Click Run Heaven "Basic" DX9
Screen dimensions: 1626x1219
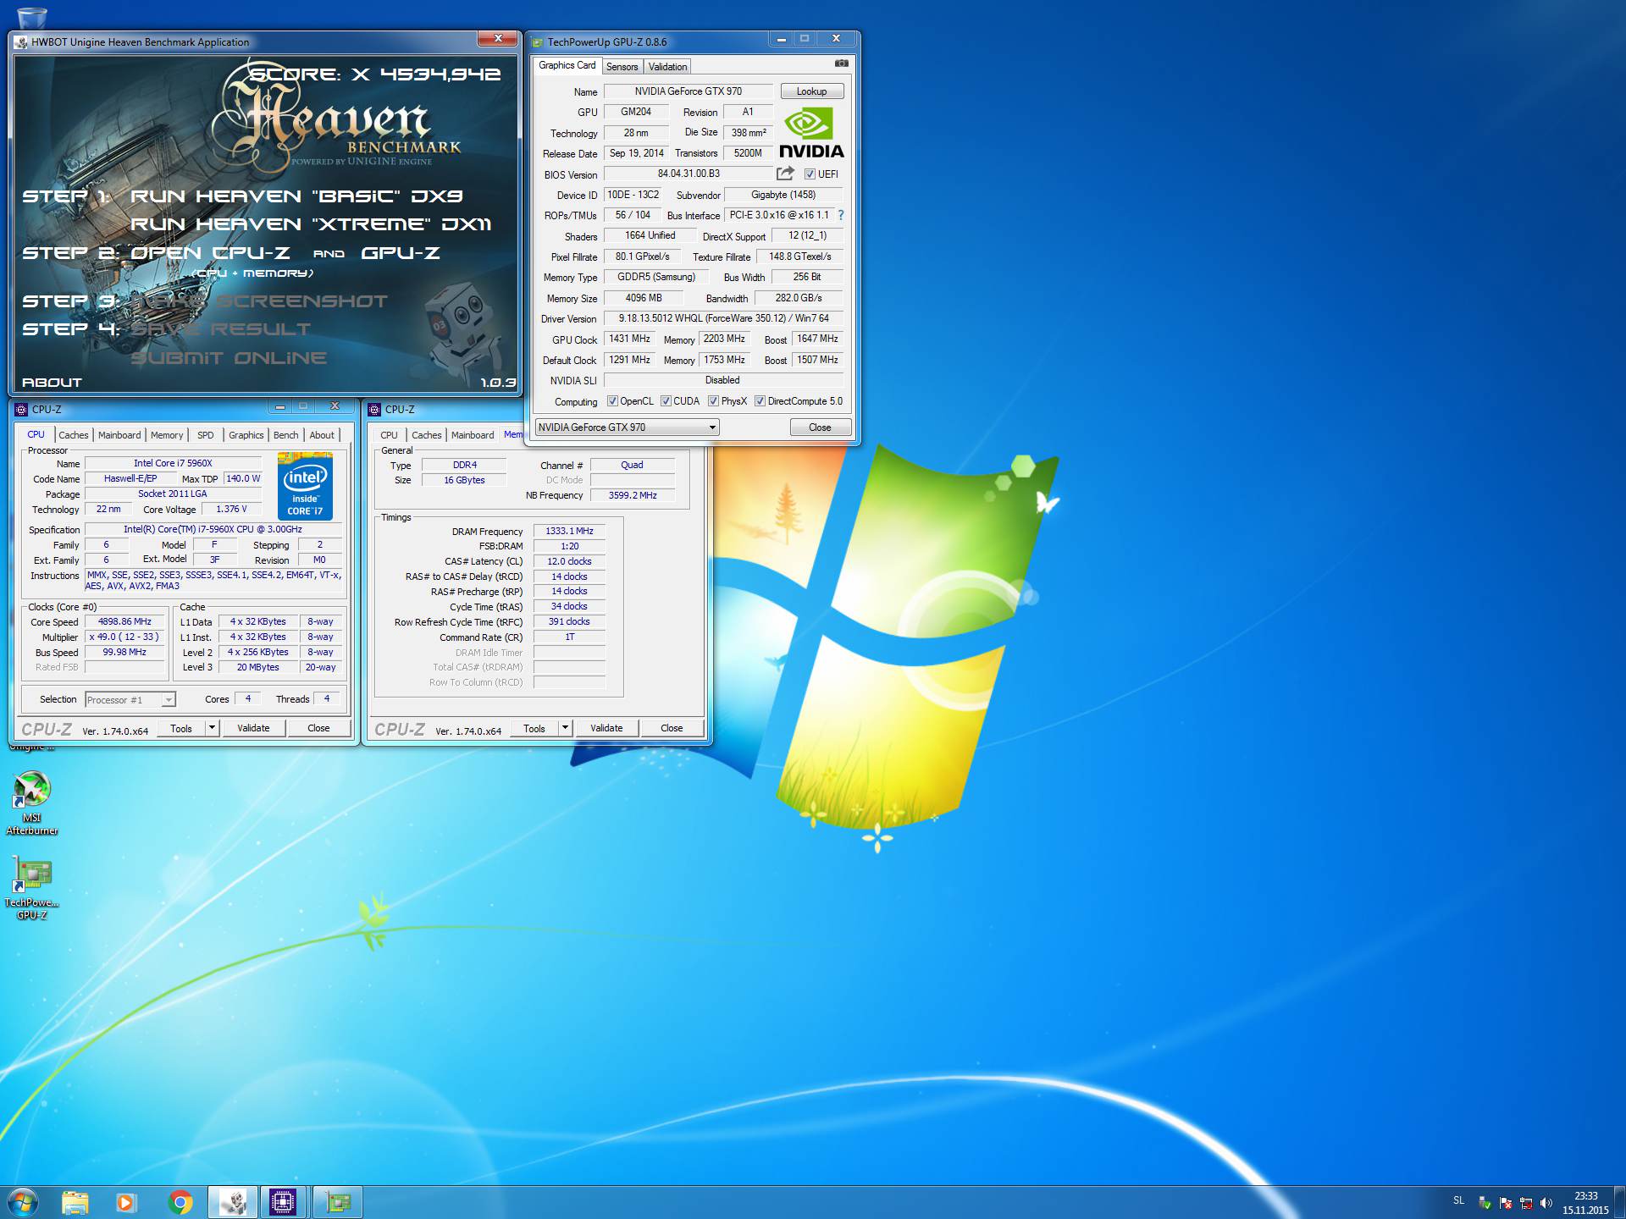click(296, 196)
